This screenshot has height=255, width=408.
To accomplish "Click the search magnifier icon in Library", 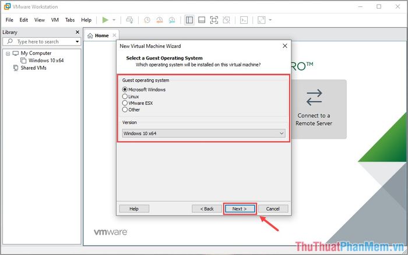I will click(x=10, y=41).
